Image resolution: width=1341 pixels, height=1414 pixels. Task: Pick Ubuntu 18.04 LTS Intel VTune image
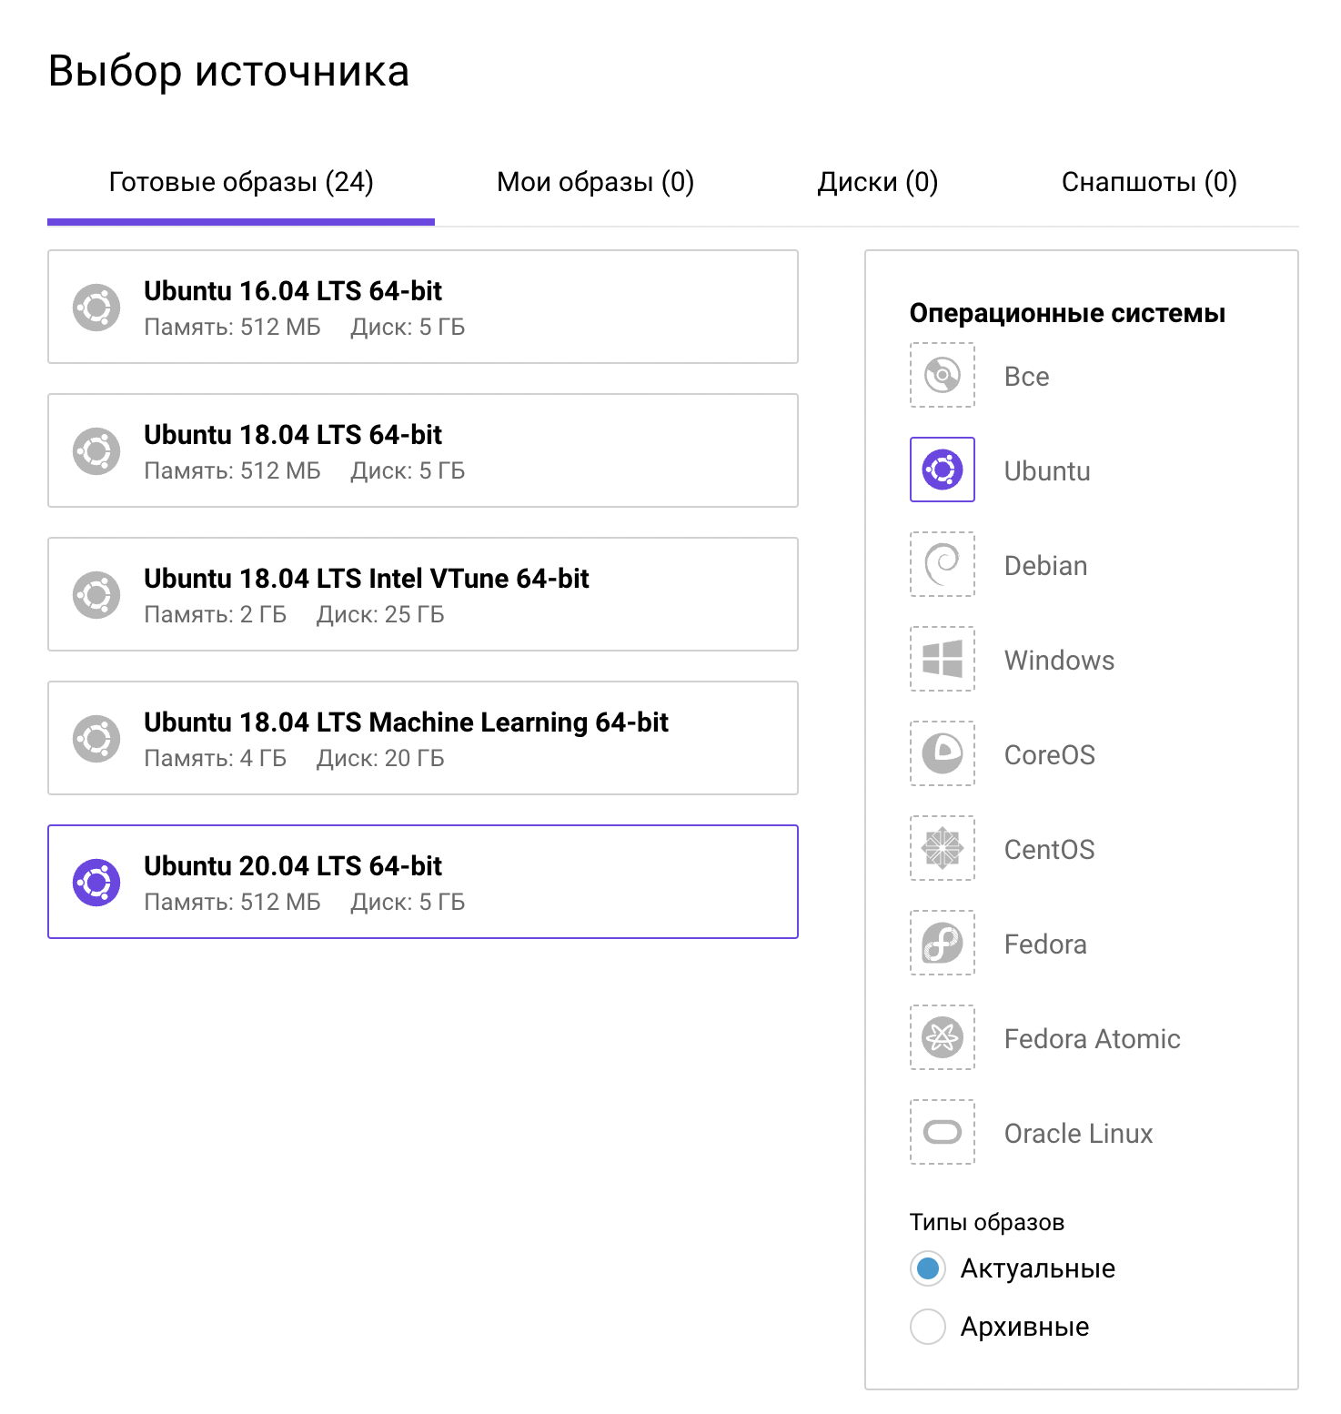coord(423,595)
